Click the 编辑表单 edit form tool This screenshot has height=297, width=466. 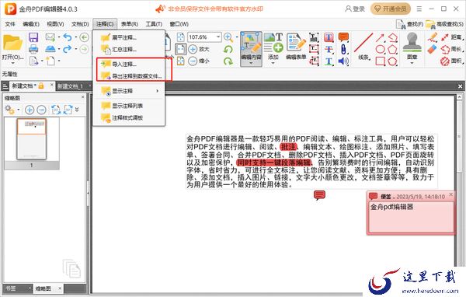(x=296, y=47)
